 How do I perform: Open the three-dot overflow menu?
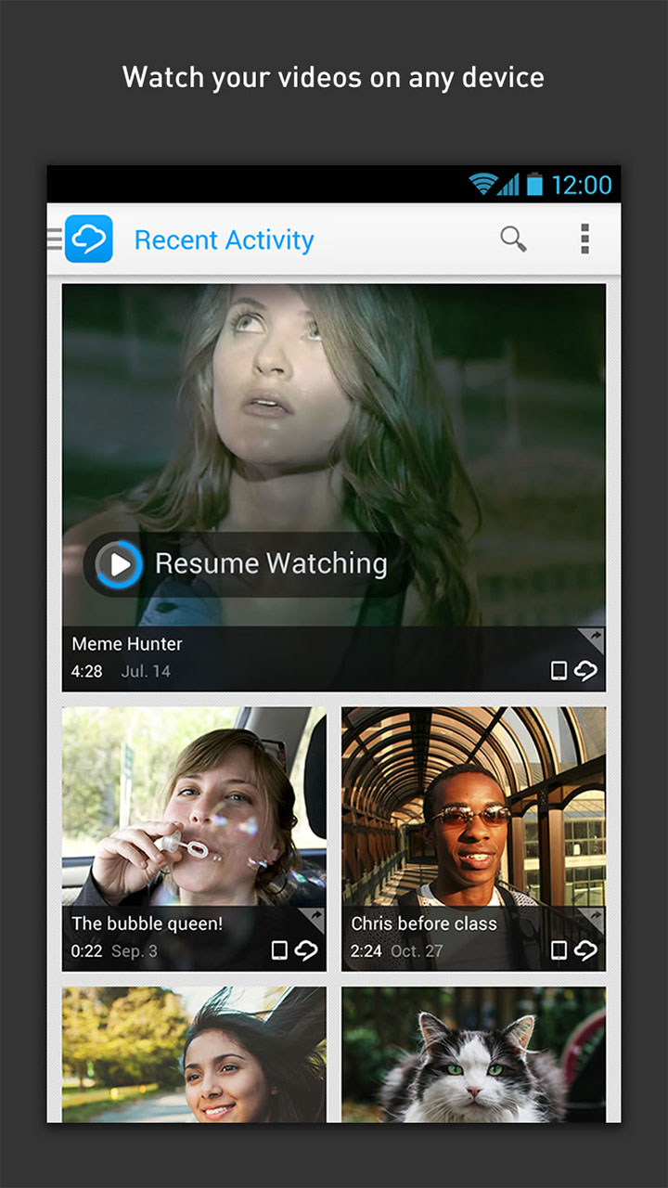tap(584, 239)
